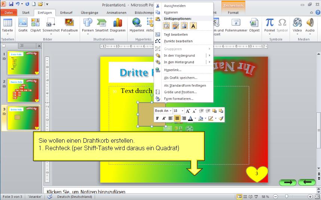Choose 'Form formatieren...' from the context menu
This screenshot has height=200, width=321.
(x=178, y=99)
